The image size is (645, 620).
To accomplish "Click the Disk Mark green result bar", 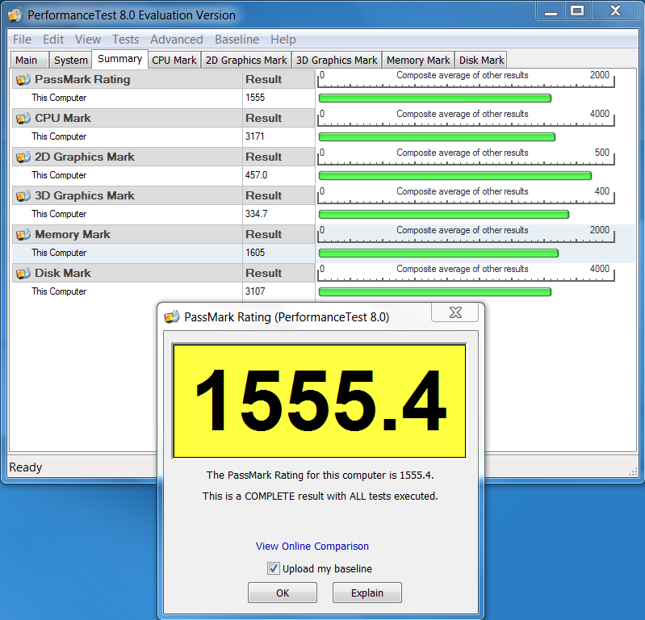I will point(435,291).
